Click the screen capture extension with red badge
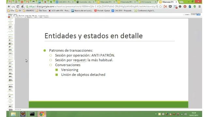 pyautogui.click(x=175, y=7)
